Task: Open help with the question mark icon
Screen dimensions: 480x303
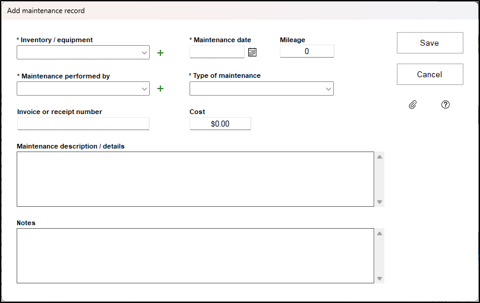Action: coord(446,105)
